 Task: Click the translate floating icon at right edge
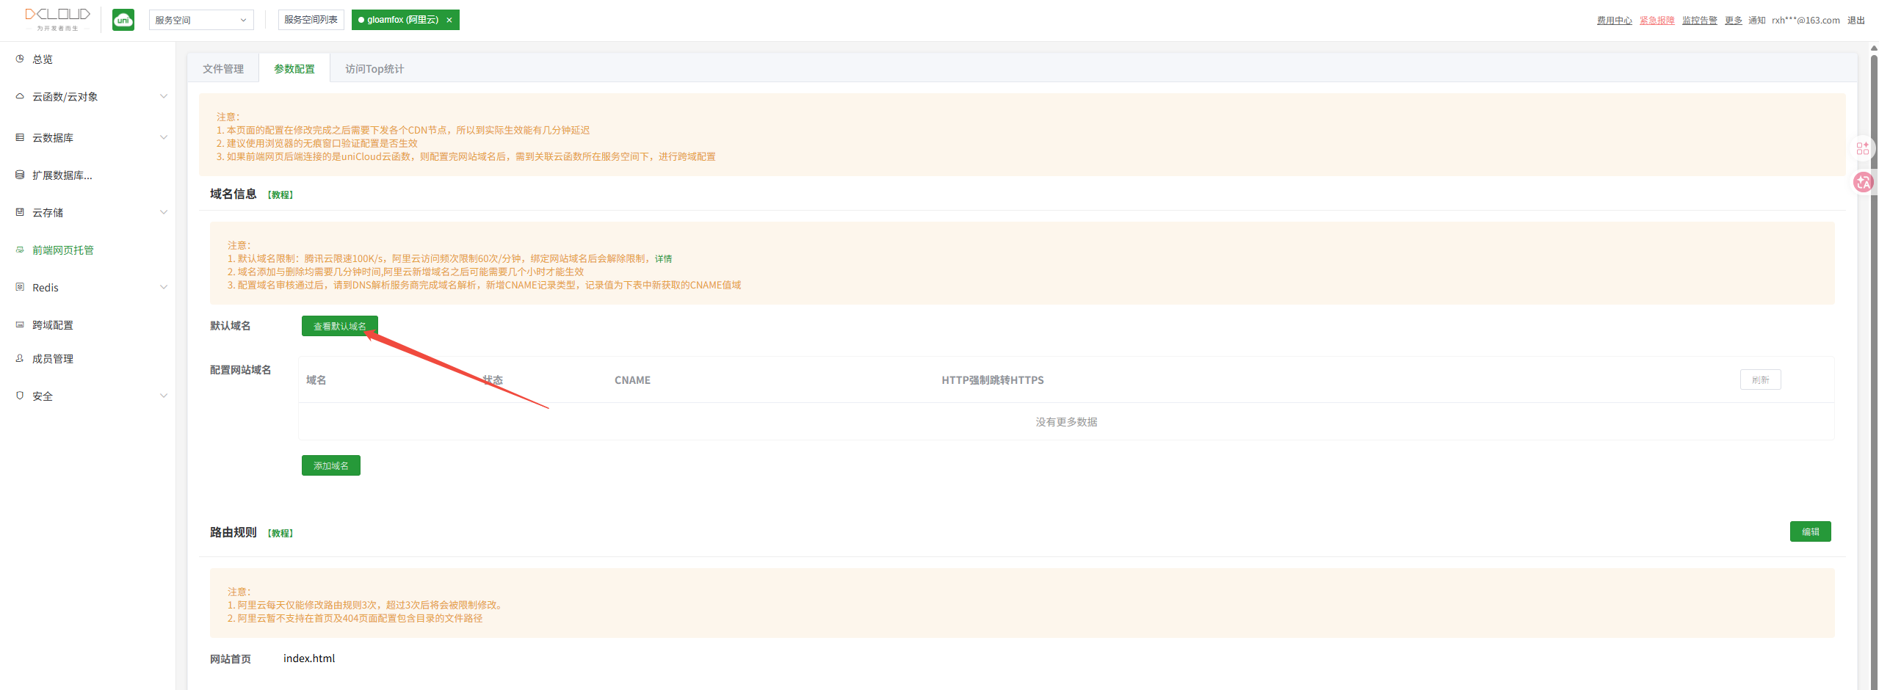click(1864, 182)
